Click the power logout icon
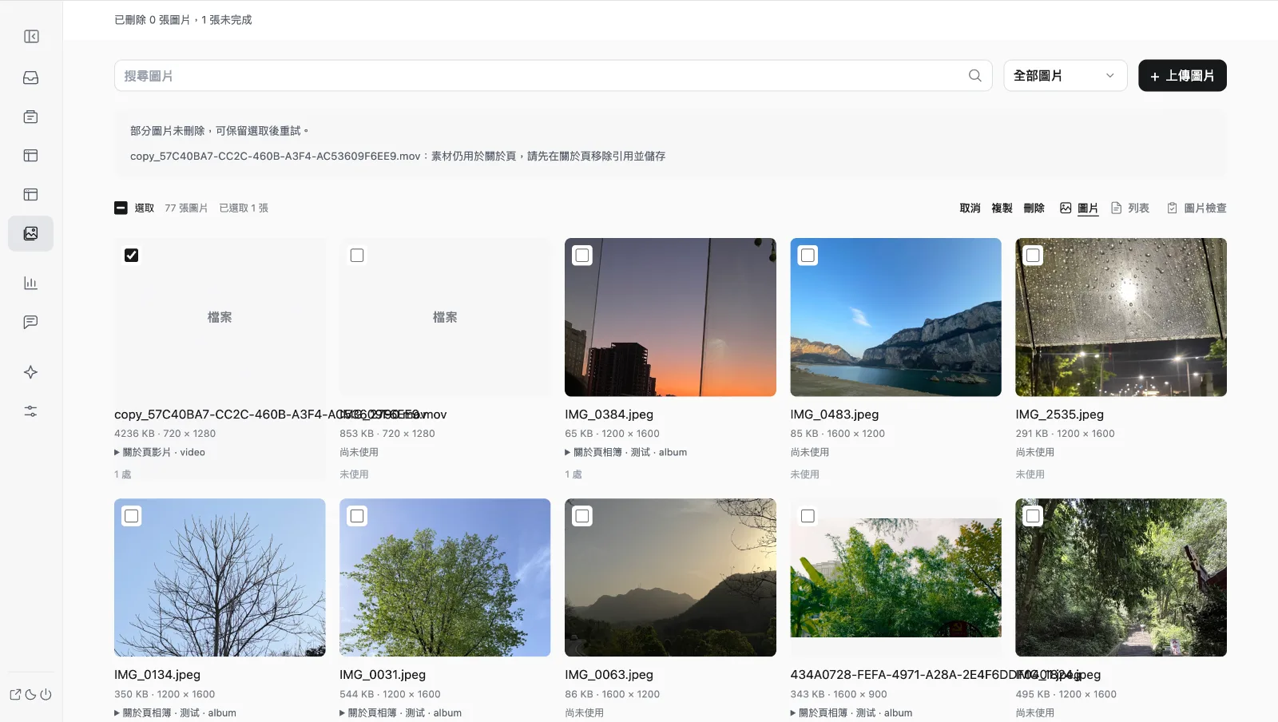1278x722 pixels. (46, 694)
